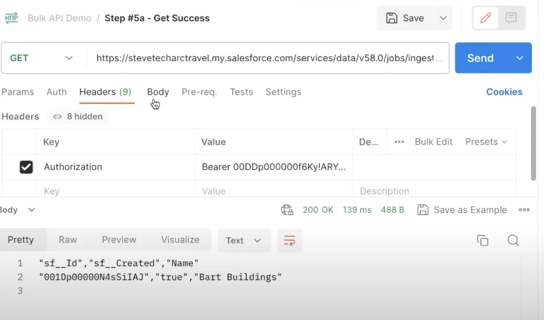
Task: Click the request panel vertical scrollbar
Action: (x=533, y=143)
